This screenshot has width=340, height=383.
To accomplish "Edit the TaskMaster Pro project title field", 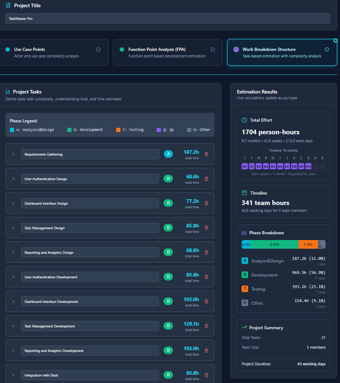I will 168,18.
